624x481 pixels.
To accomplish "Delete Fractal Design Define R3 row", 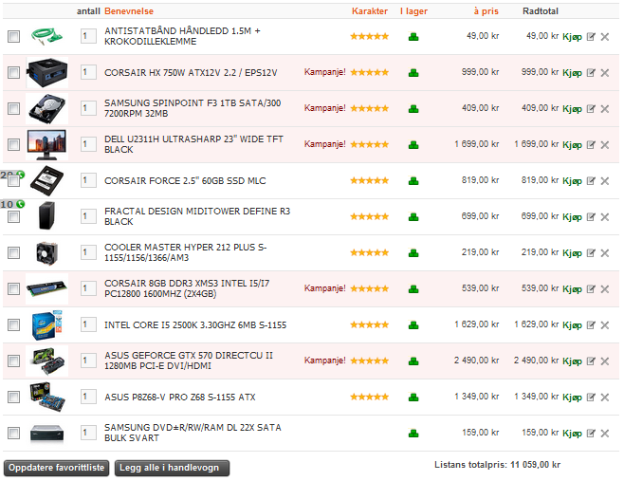I will pos(605,216).
